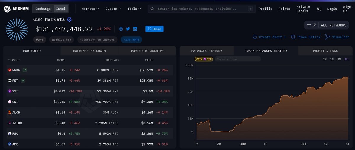Viewport: 355px width, 150px height.
Task: Expand the Tools menu
Action: click(134, 9)
